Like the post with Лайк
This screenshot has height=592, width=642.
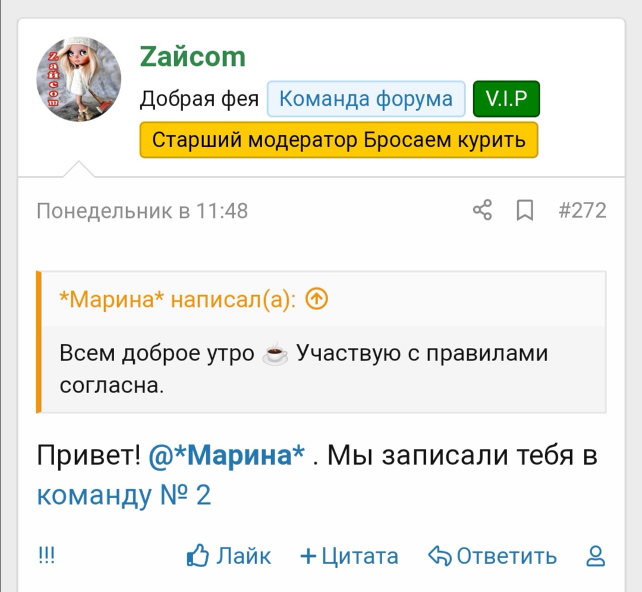[x=229, y=556]
